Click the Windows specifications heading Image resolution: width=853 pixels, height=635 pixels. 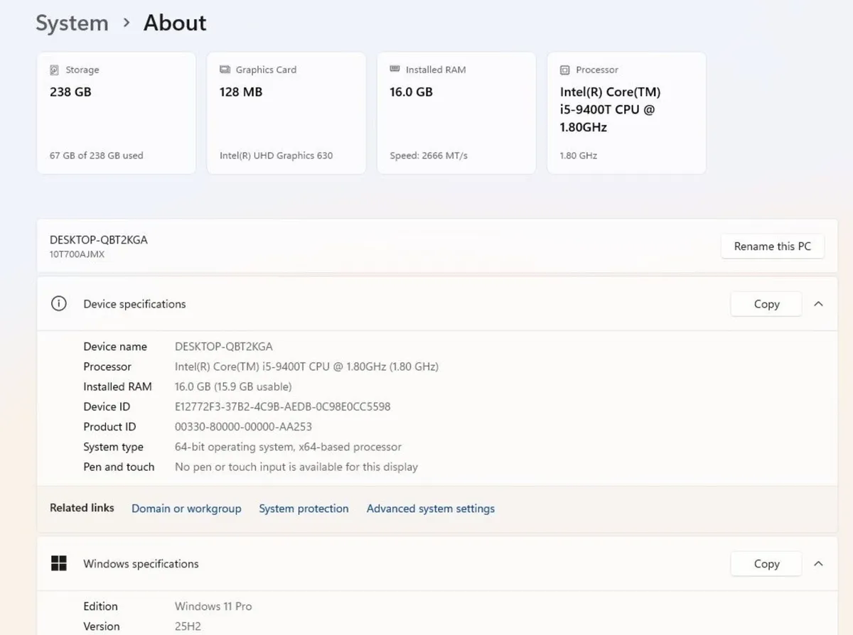click(x=141, y=564)
